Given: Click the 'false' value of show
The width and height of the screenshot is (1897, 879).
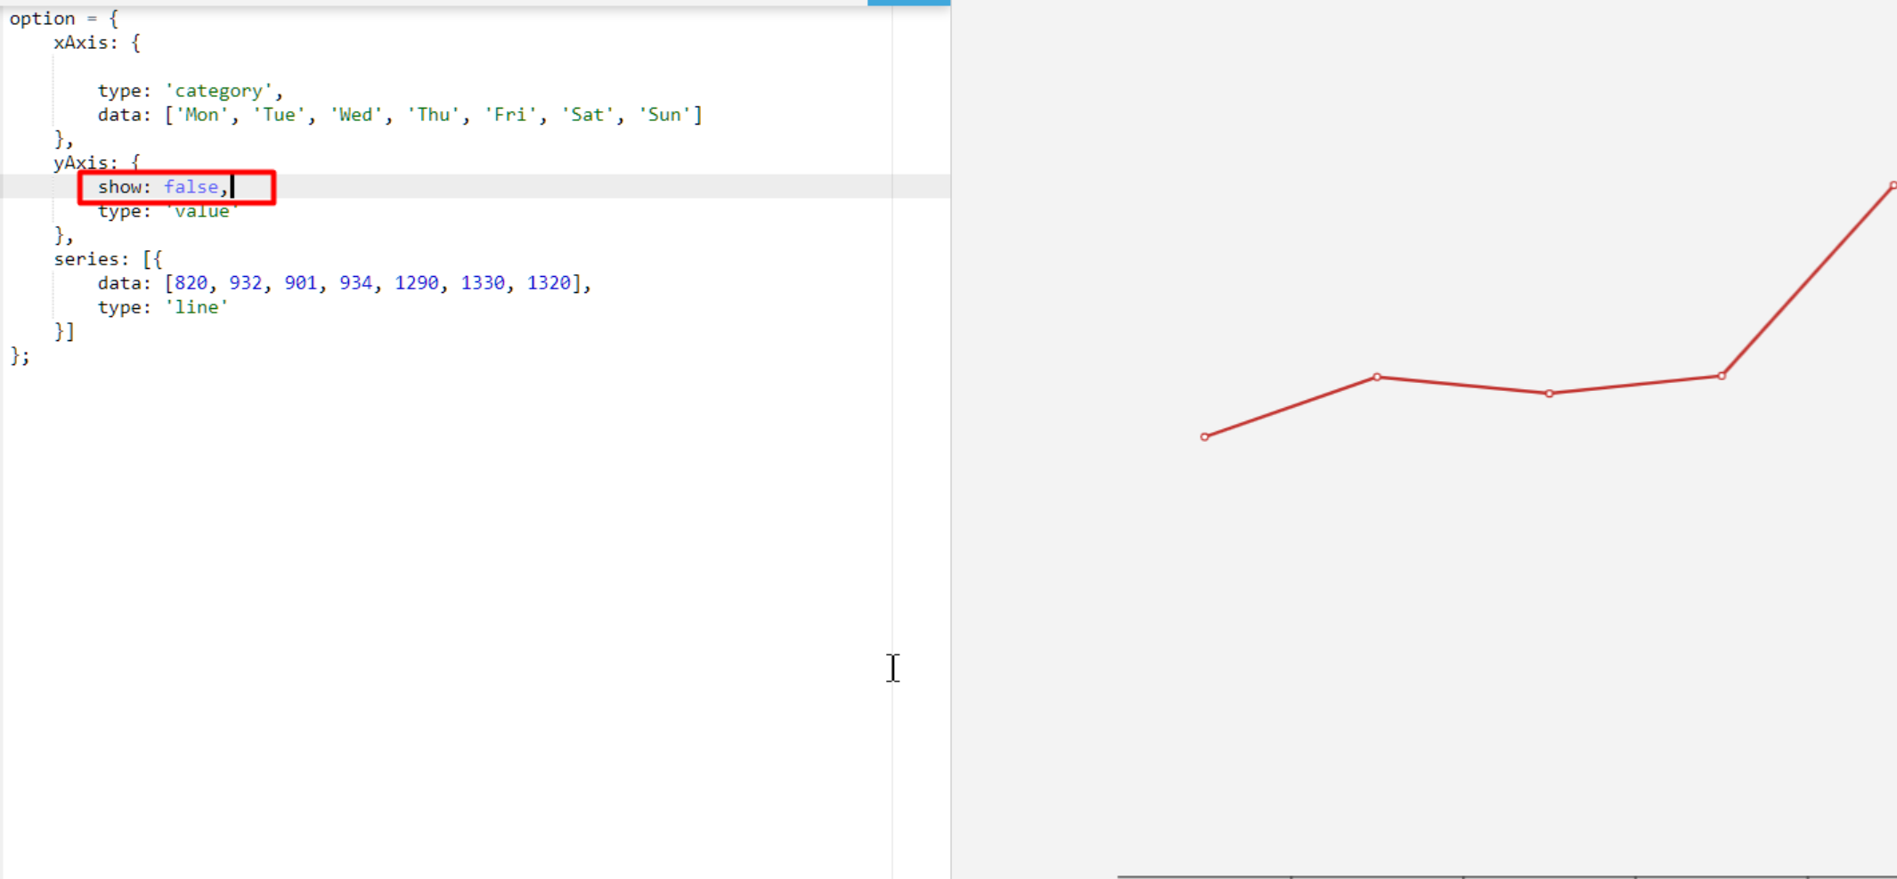Looking at the screenshot, I should pos(191,187).
